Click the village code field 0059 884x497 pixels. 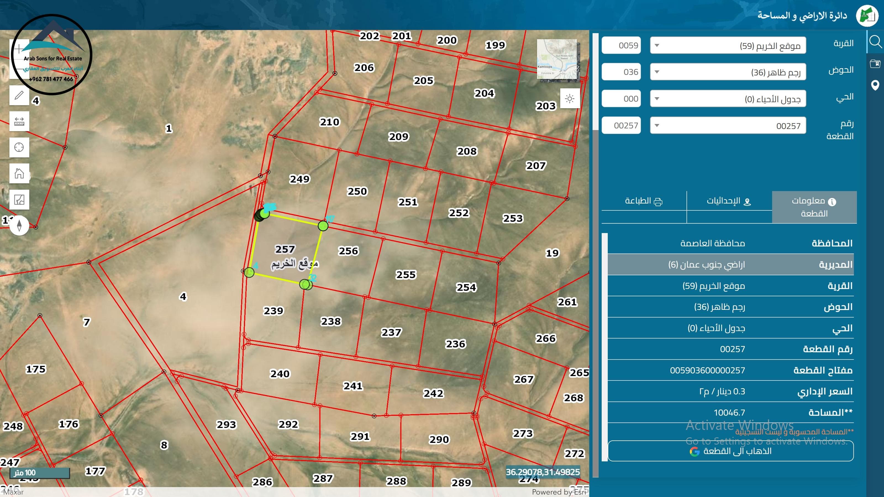pos(621,46)
